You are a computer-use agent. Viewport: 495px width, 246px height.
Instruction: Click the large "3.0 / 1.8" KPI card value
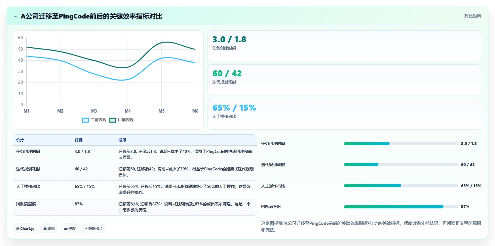coord(229,39)
